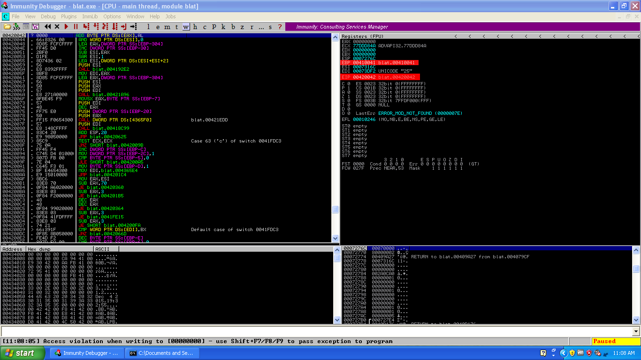The height and width of the screenshot is (360, 641).
Task: Click the Restart program rewind icon
Action: 47,27
